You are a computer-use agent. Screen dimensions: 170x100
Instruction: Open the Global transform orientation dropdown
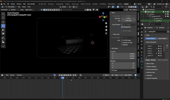[64, 7]
